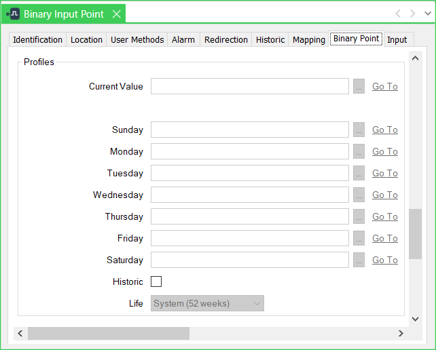Click the Thursday profile input field
436x350 pixels.
pos(249,216)
